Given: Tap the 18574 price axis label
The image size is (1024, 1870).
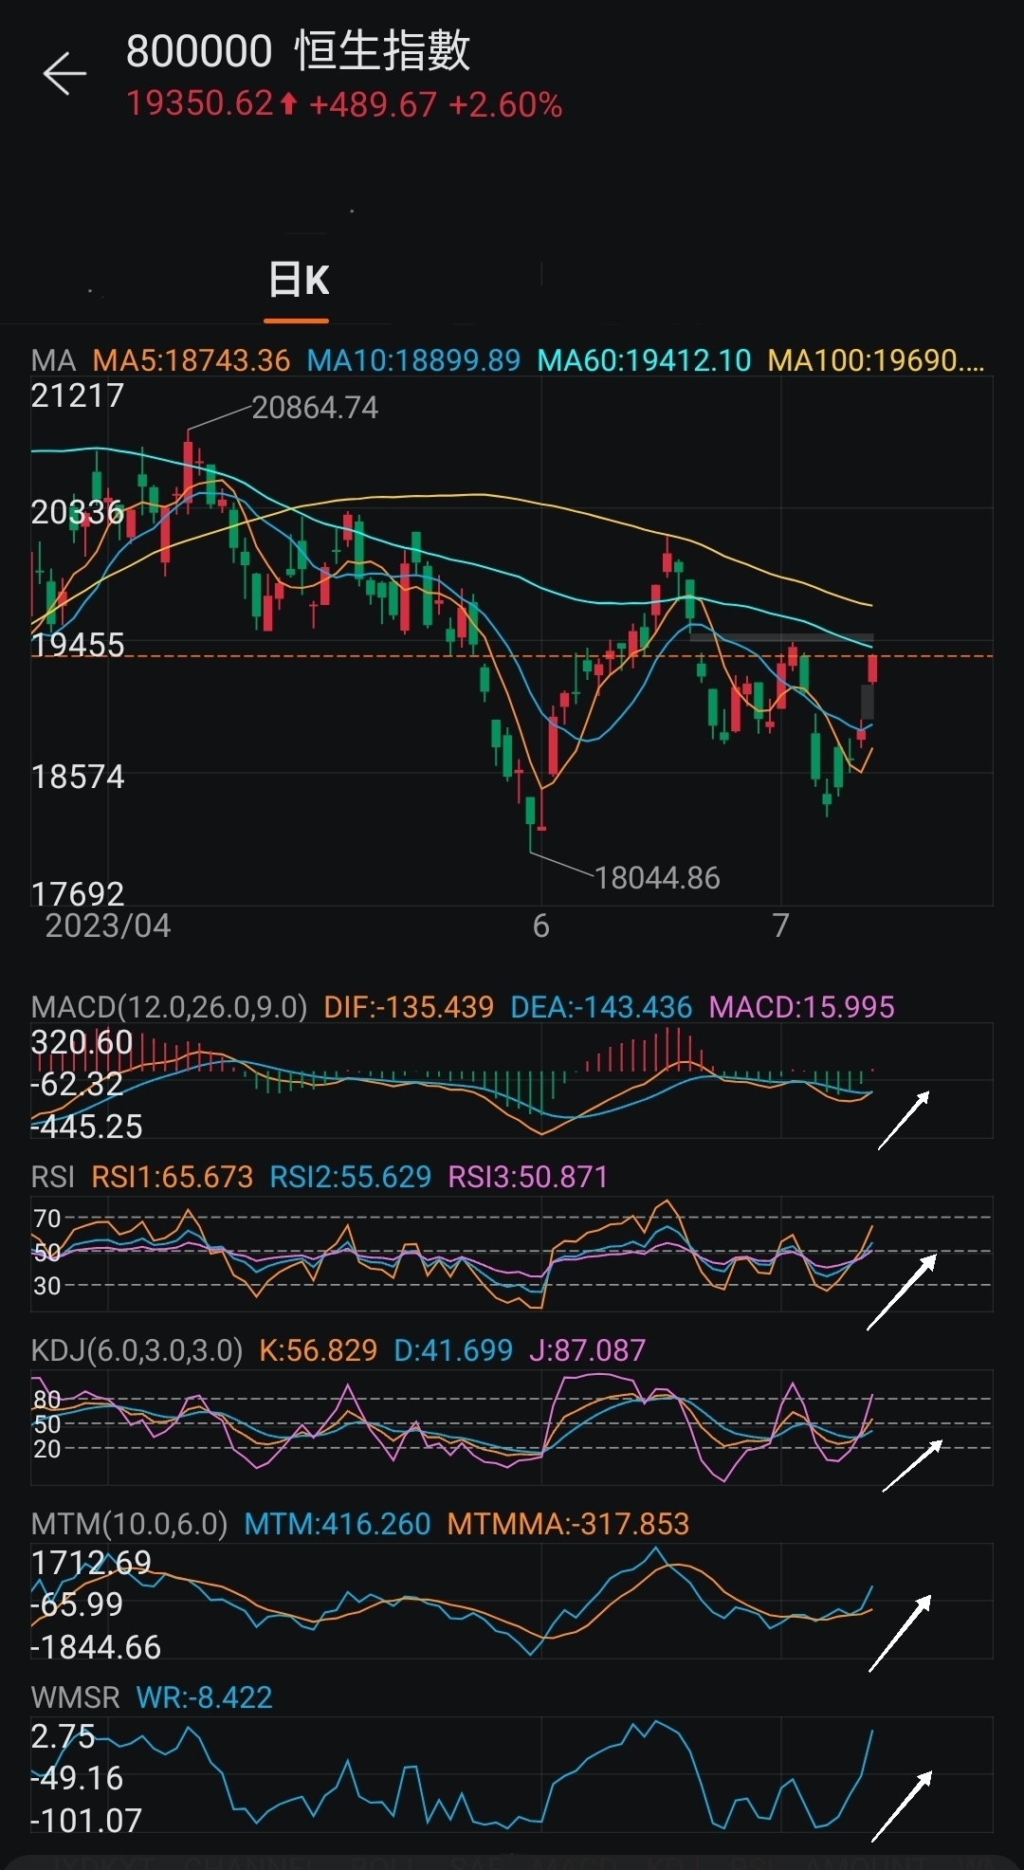Looking at the screenshot, I should tap(78, 777).
